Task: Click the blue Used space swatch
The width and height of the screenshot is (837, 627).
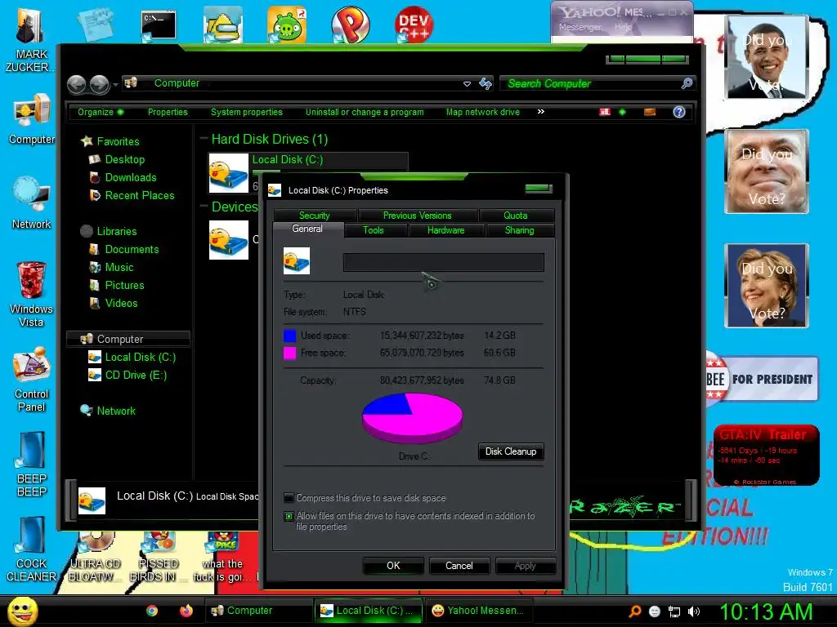Action: click(290, 336)
